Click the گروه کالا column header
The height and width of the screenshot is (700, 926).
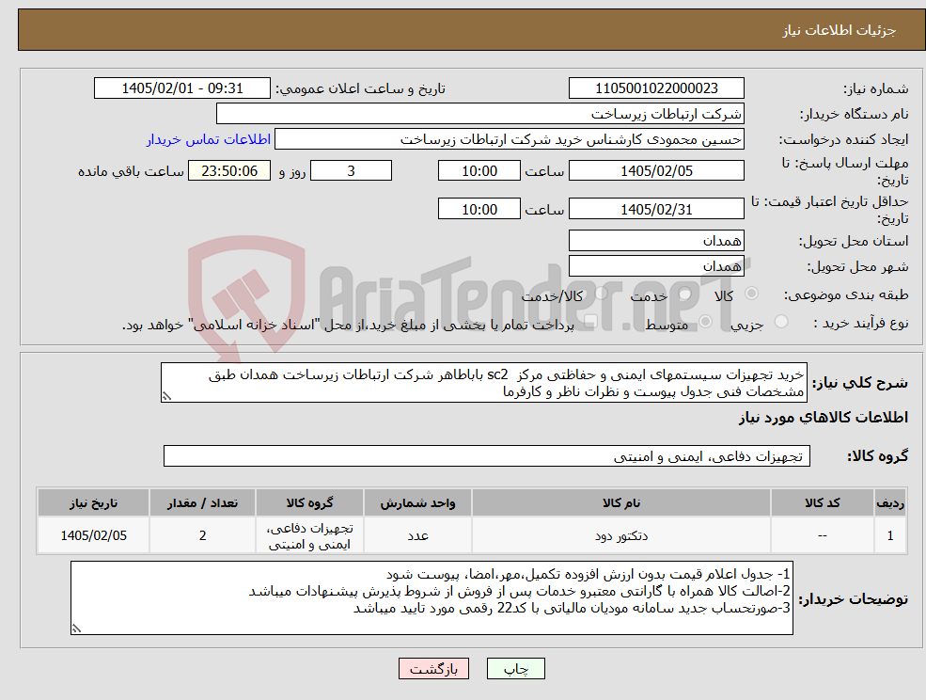(309, 503)
